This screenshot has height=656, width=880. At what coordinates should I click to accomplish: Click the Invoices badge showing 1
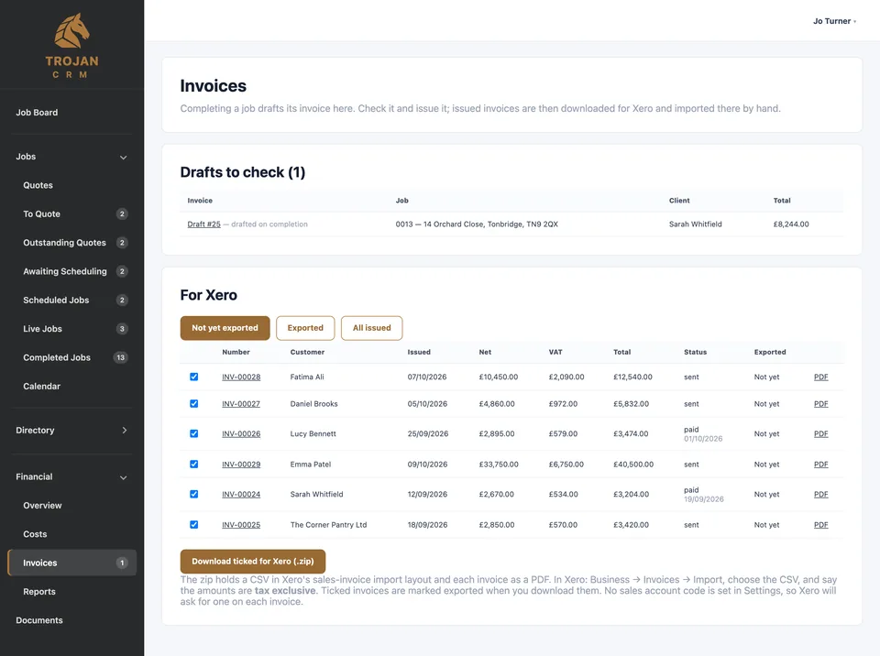(x=122, y=563)
